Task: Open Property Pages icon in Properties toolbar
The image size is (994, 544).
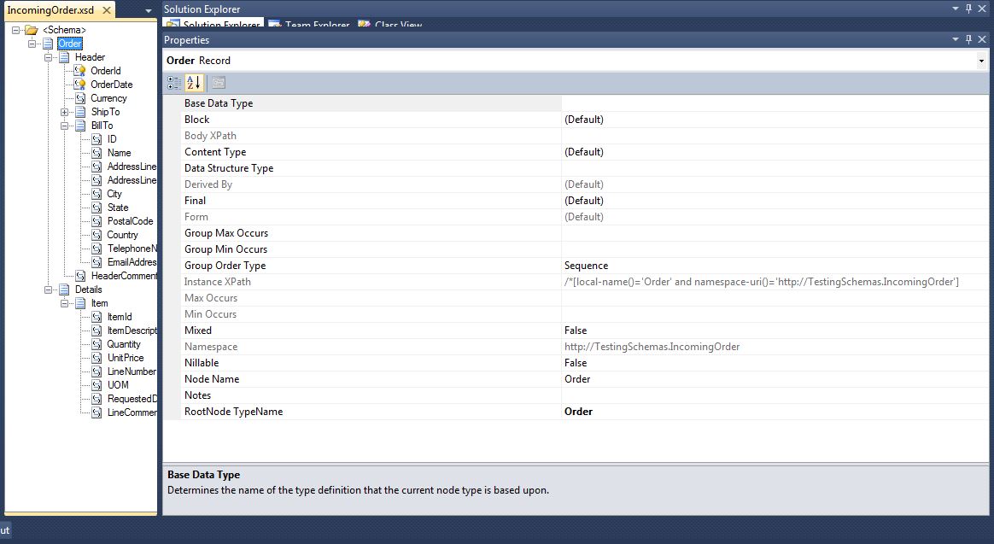Action: pos(219,83)
